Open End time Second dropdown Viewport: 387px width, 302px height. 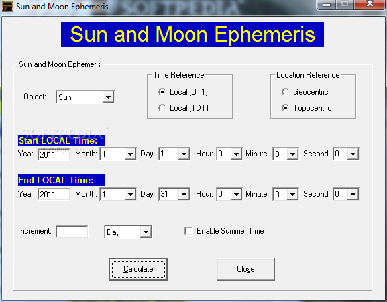[x=346, y=194]
